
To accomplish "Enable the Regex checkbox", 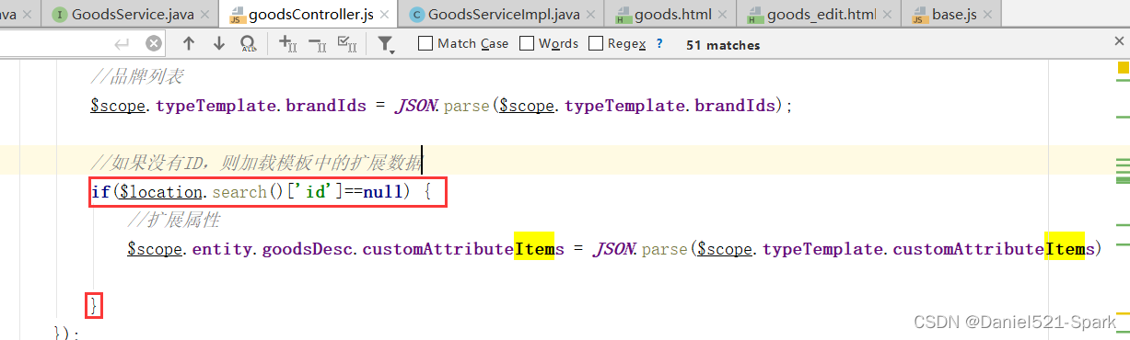I will click(595, 43).
